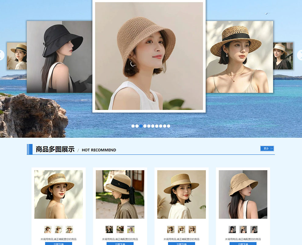
Task: Select first small thumbnail under first product
Action: [48, 229]
